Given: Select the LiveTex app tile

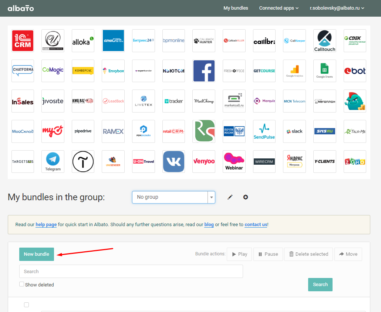Looking at the screenshot, I should click(x=144, y=101).
